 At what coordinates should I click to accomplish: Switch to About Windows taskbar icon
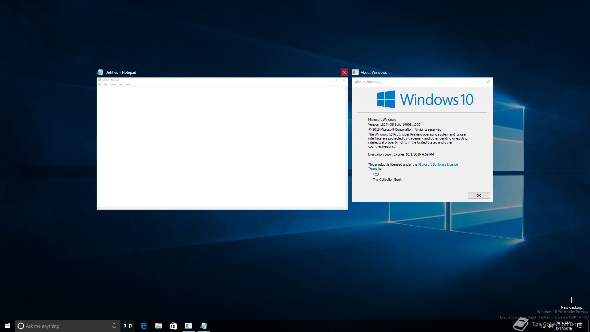[188, 326]
